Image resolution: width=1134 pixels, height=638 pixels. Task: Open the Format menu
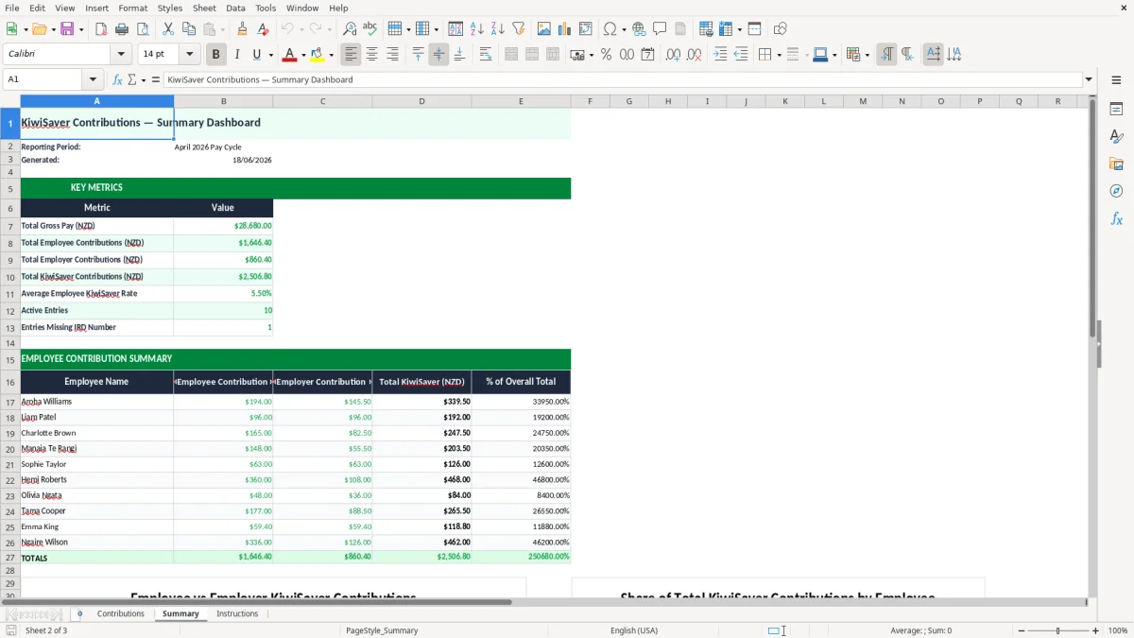coord(132,8)
